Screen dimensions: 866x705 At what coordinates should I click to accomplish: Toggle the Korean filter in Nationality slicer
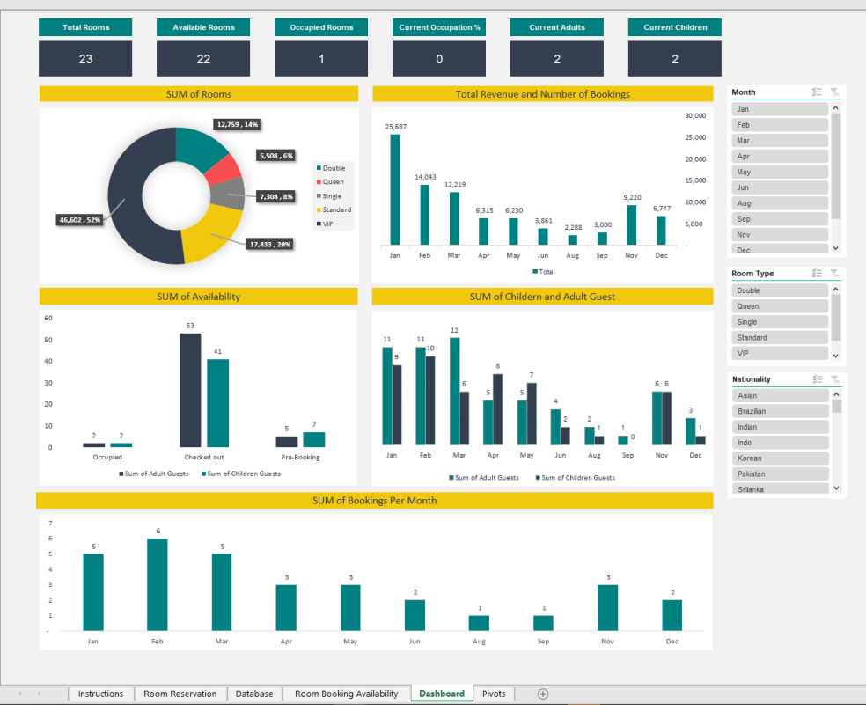point(779,457)
